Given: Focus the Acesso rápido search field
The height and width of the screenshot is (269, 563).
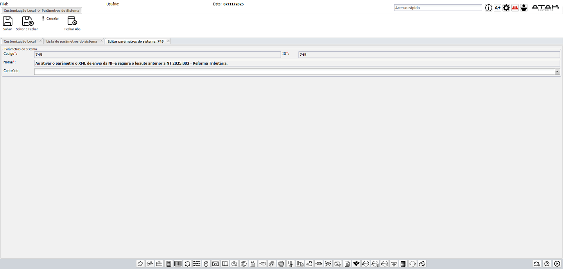Looking at the screenshot, I should coord(438,8).
